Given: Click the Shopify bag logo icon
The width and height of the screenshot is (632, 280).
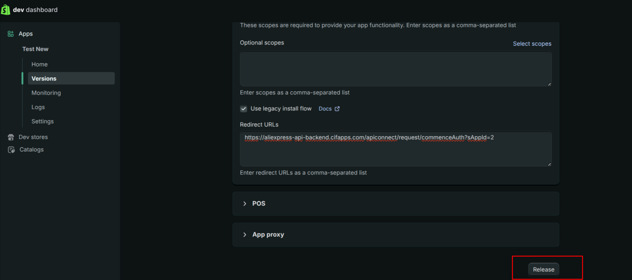Looking at the screenshot, I should [5, 10].
